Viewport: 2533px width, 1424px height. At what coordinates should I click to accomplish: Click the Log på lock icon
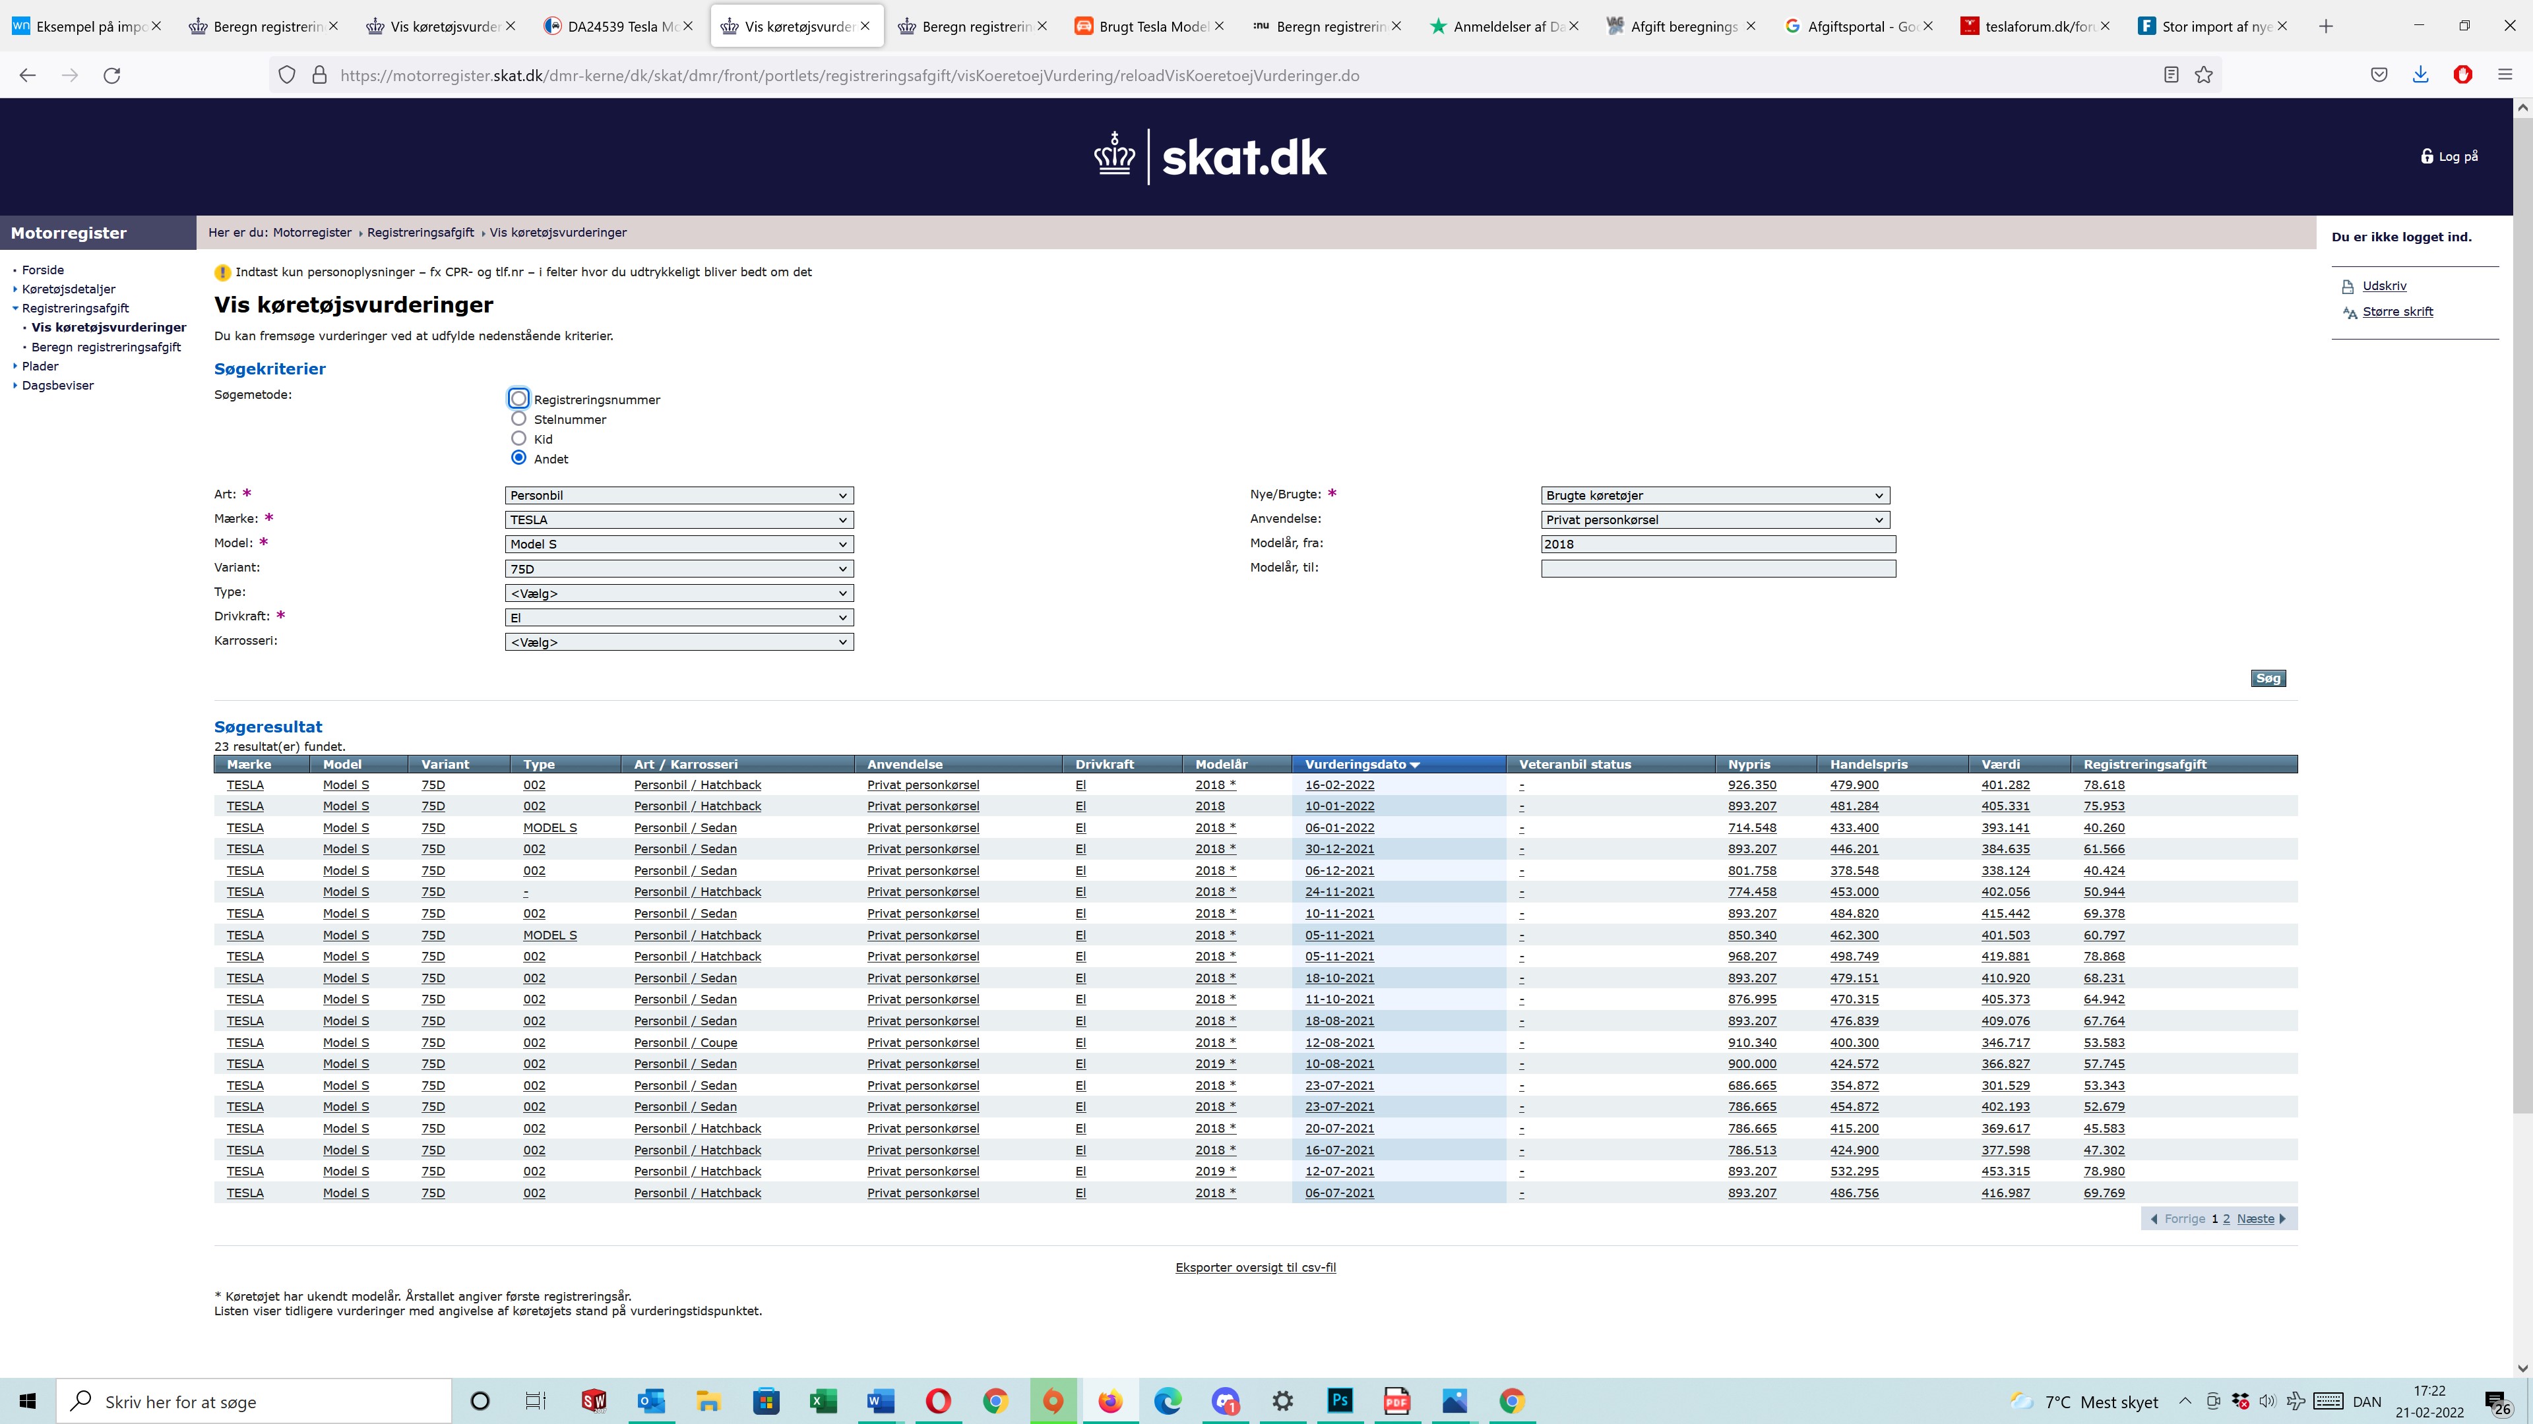point(2427,156)
